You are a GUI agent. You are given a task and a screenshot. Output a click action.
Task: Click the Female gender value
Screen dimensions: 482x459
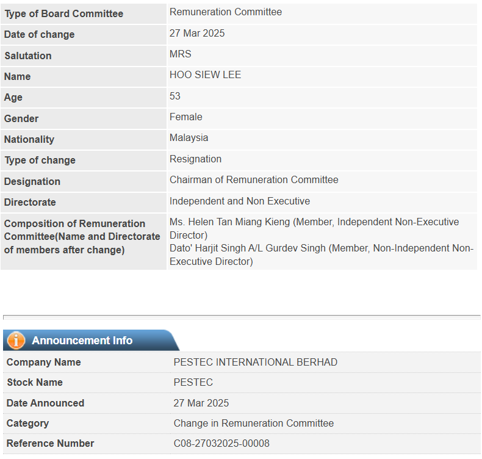(x=186, y=117)
